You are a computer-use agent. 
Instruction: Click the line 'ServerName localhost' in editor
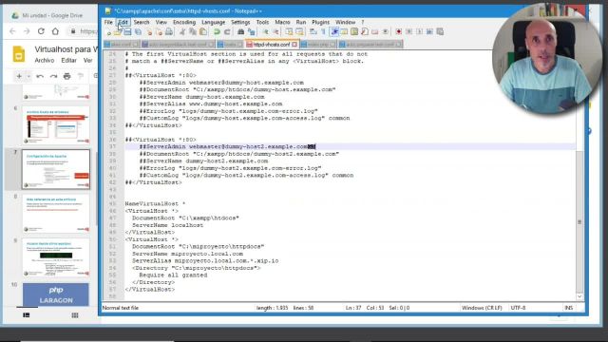click(x=167, y=225)
